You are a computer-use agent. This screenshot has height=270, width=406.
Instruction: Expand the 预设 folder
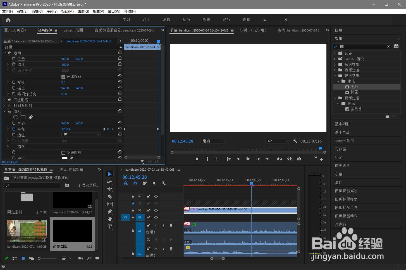pos(335,53)
